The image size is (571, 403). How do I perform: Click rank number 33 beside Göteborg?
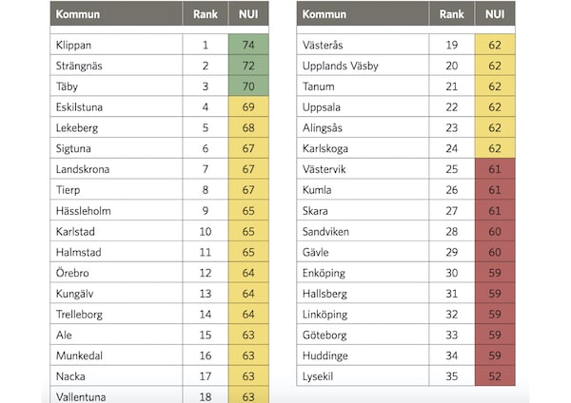[x=452, y=335]
